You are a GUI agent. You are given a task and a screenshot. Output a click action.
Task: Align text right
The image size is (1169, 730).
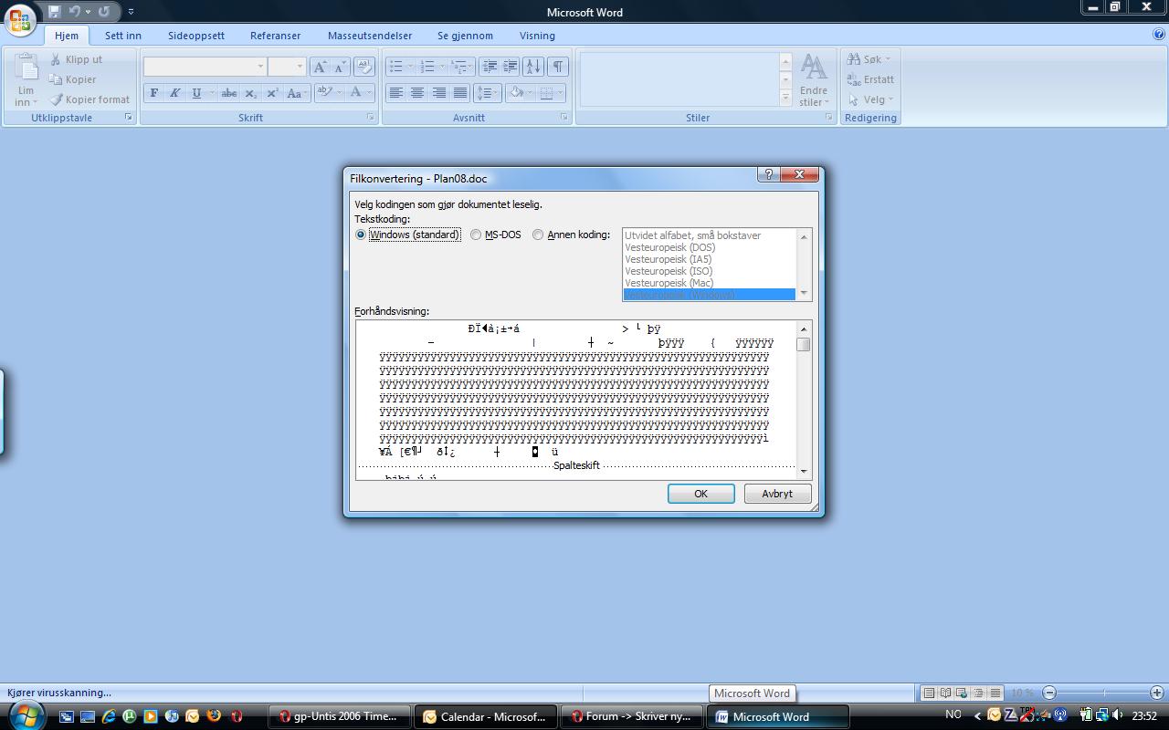438,93
